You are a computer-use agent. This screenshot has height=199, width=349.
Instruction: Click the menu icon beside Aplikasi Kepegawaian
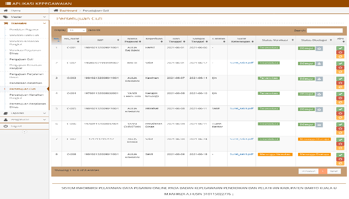point(8,3)
